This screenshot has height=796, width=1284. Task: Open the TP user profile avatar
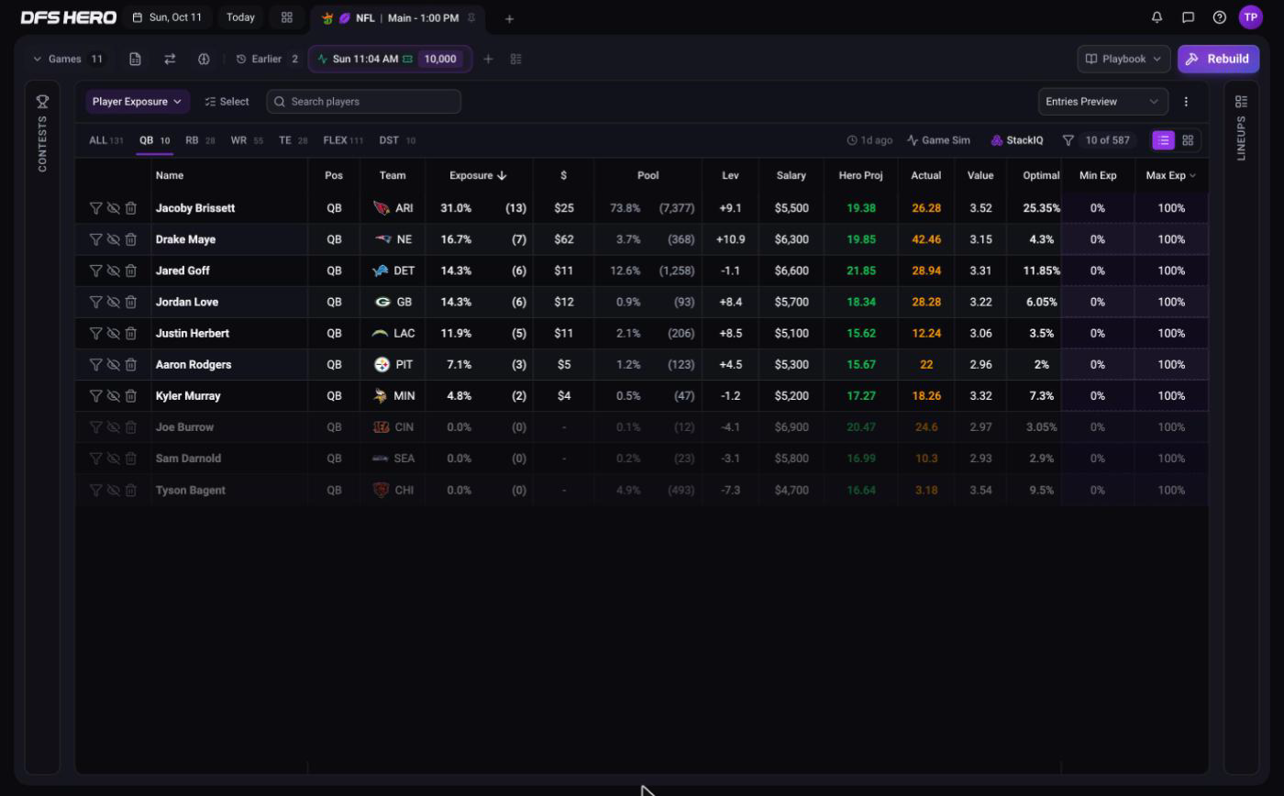point(1250,17)
